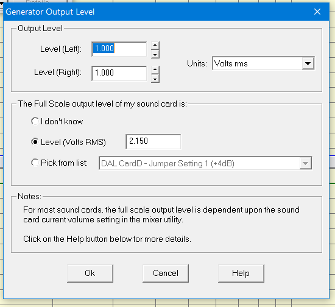Close the Generator Output Level dialog
This screenshot has height=307, width=335.
click(317, 12)
